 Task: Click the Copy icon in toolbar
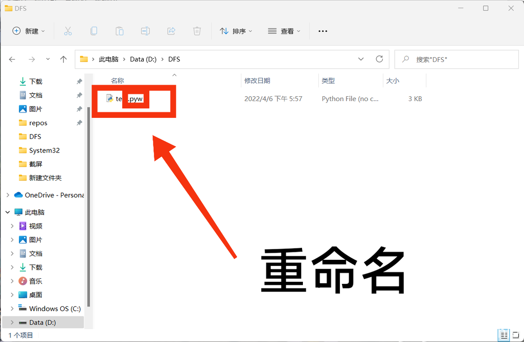point(94,31)
